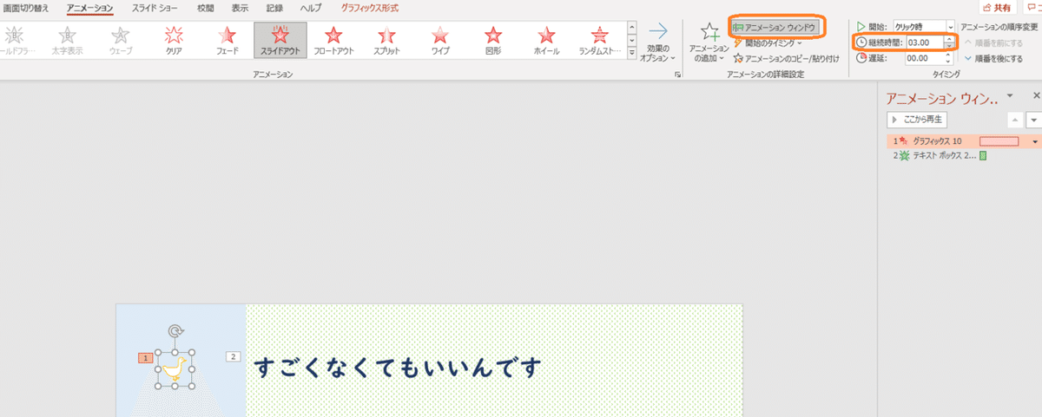
Task: Apply the クリア animation effect
Action: 174,40
